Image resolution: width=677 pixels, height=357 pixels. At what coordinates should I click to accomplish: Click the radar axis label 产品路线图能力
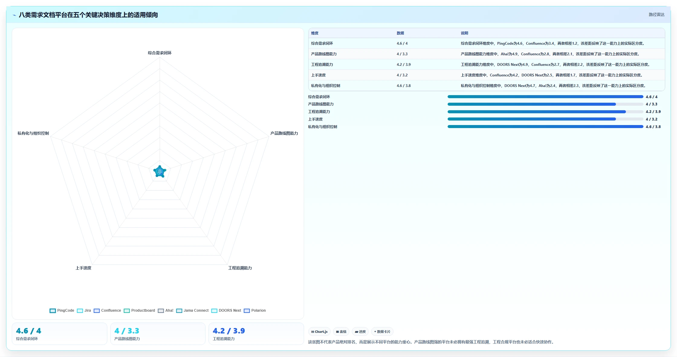tap(284, 133)
